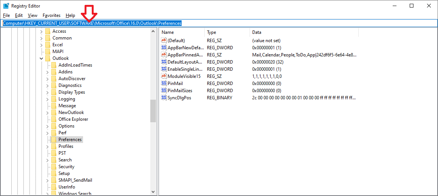
Task: Click the tree scrollbar down arrow
Action: click(x=153, y=191)
